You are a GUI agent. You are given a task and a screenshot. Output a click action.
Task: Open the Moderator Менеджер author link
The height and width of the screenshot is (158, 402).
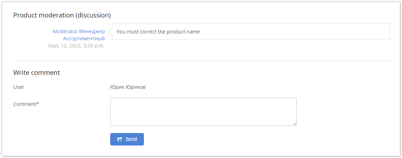click(x=79, y=31)
